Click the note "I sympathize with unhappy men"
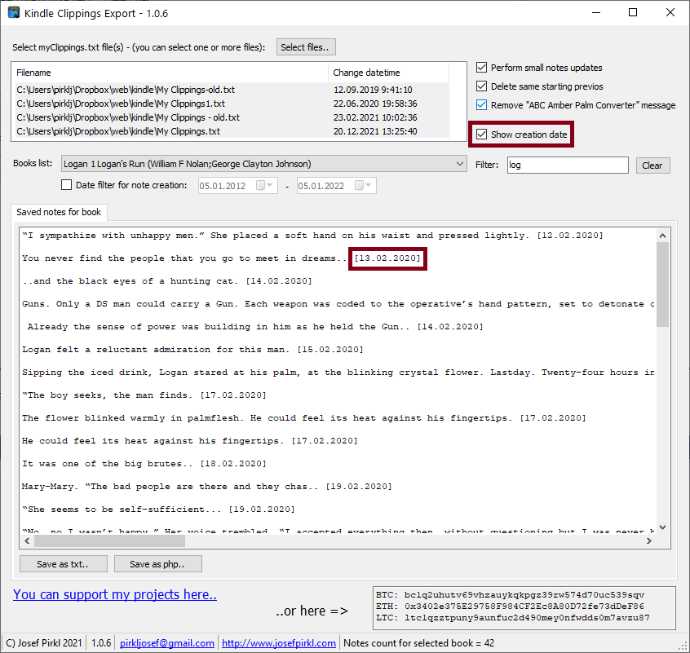The width and height of the screenshot is (690, 653). (312, 236)
